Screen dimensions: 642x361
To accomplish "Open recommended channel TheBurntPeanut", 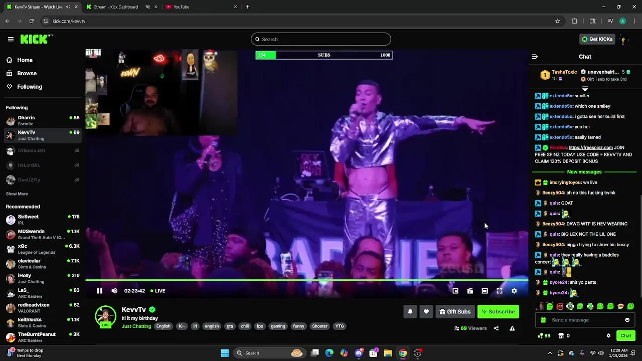I will pyautogui.click(x=43, y=337).
